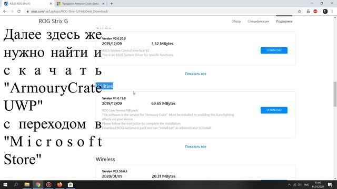This screenshot has height=189, width=337.
Task: Open the Обзор page tab
Action: [236, 21]
